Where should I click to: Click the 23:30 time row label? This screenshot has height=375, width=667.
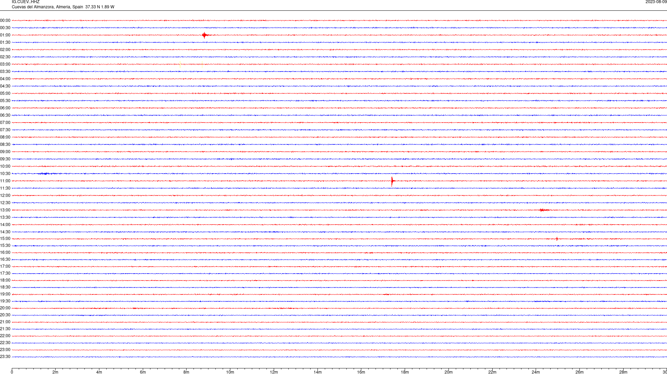coord(5,357)
